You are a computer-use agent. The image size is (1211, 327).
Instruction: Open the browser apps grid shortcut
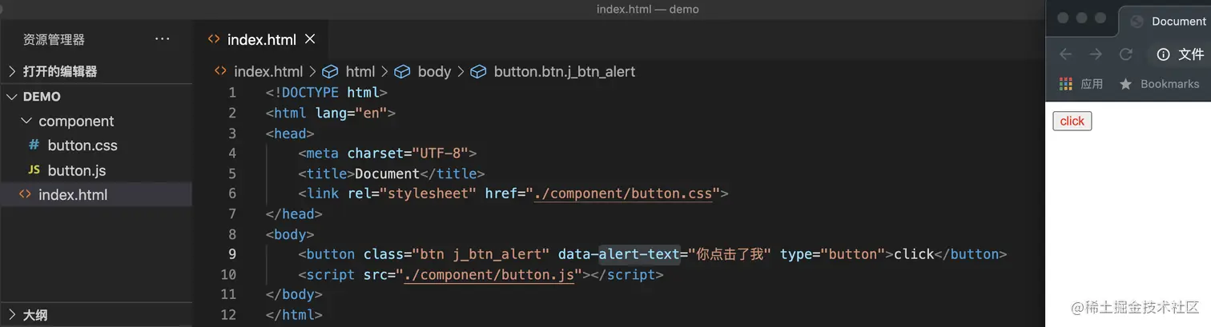click(x=1066, y=84)
